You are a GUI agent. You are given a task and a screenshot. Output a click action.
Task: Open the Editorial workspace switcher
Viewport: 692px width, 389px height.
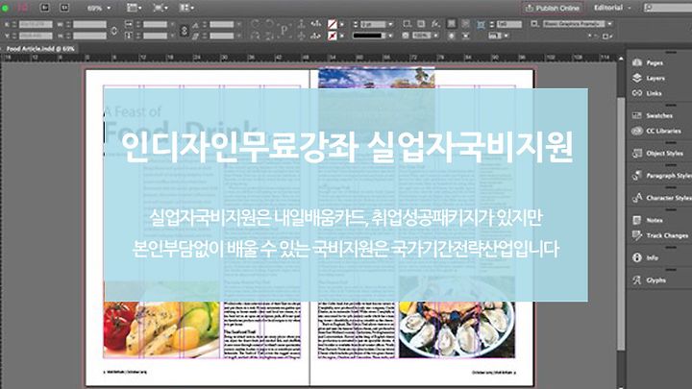tap(611, 8)
